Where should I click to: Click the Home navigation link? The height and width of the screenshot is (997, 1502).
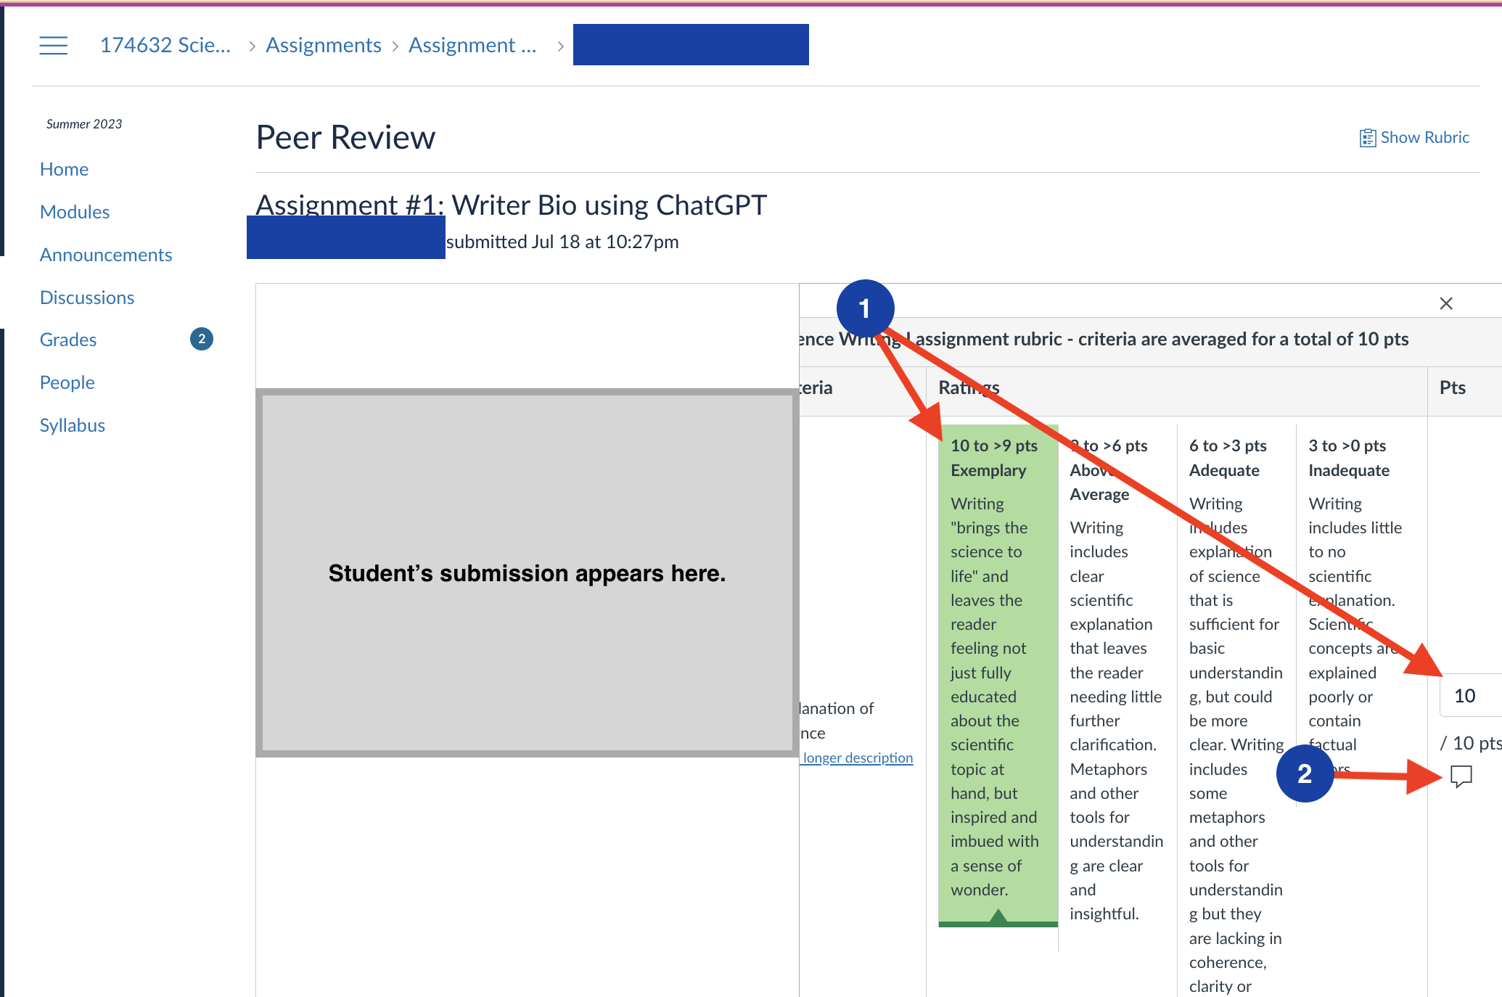point(63,168)
